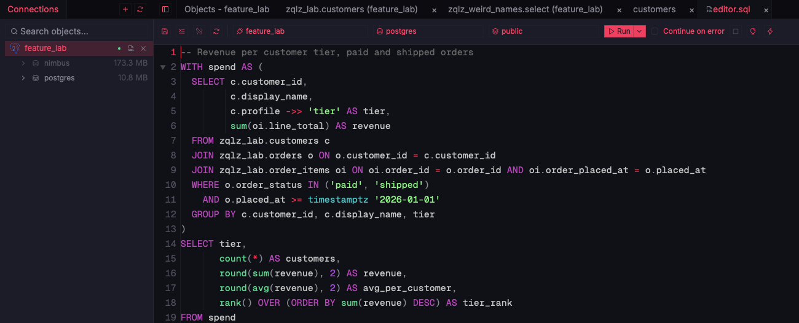Click the 10.8 MB size value
The height and width of the screenshot is (323, 799).
pos(133,78)
